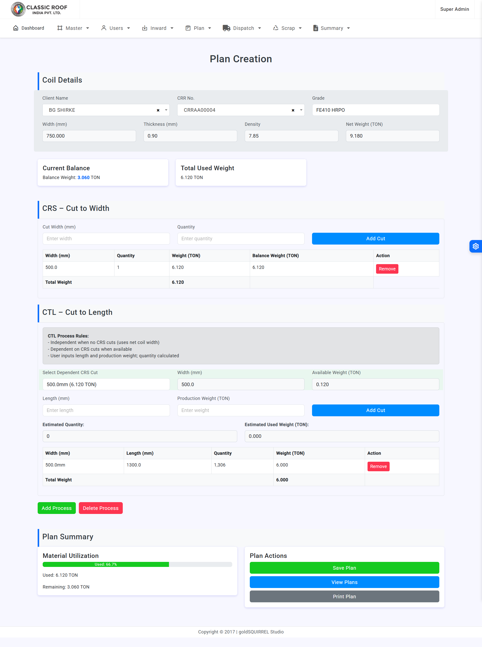Click the Material Utilization progress bar
Screen dimensions: 482x647
[137, 564]
